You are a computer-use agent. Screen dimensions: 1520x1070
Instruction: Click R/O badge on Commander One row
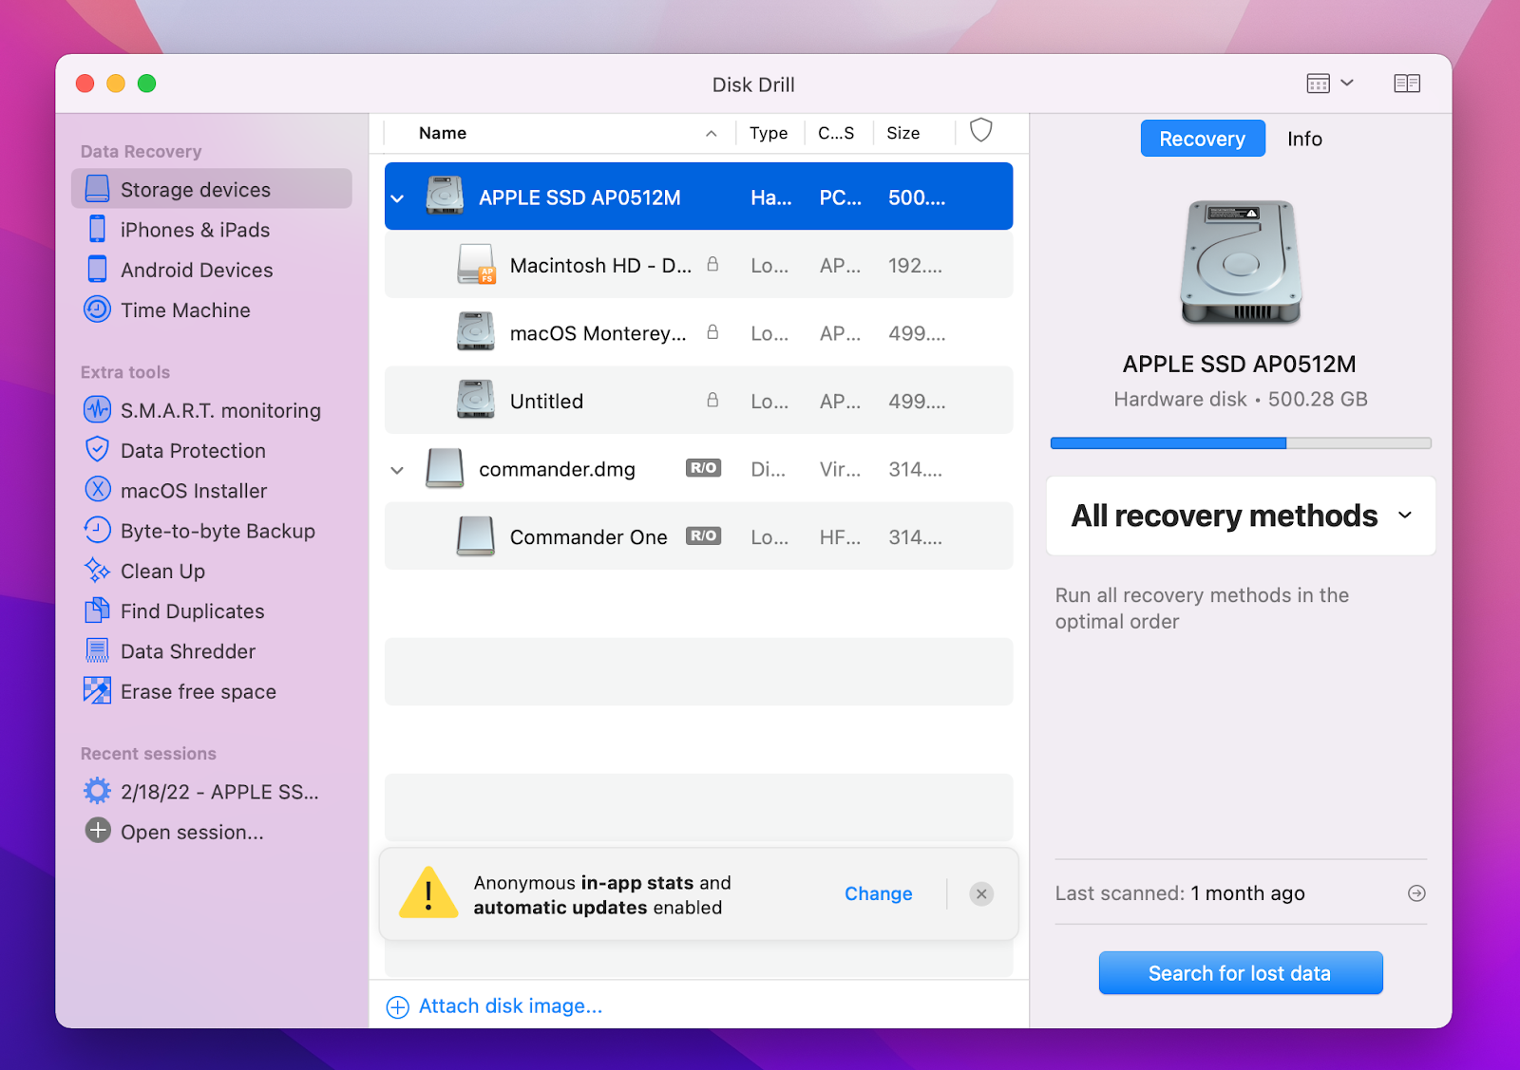(704, 535)
